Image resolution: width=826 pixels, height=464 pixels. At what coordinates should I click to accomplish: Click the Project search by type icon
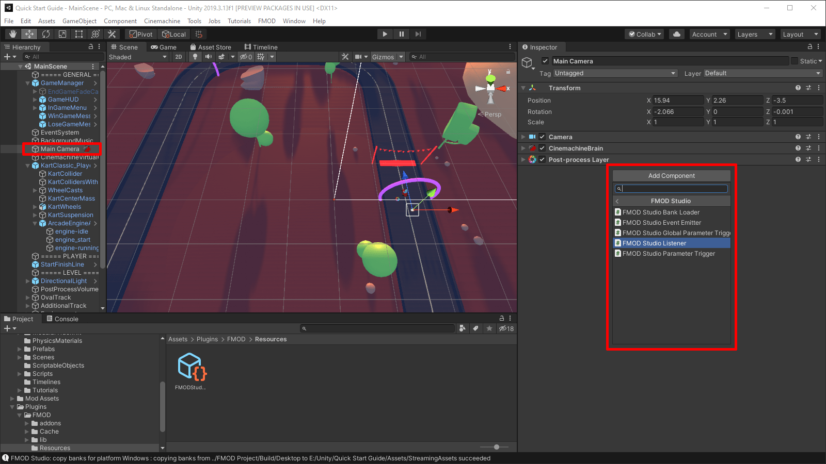click(x=462, y=328)
